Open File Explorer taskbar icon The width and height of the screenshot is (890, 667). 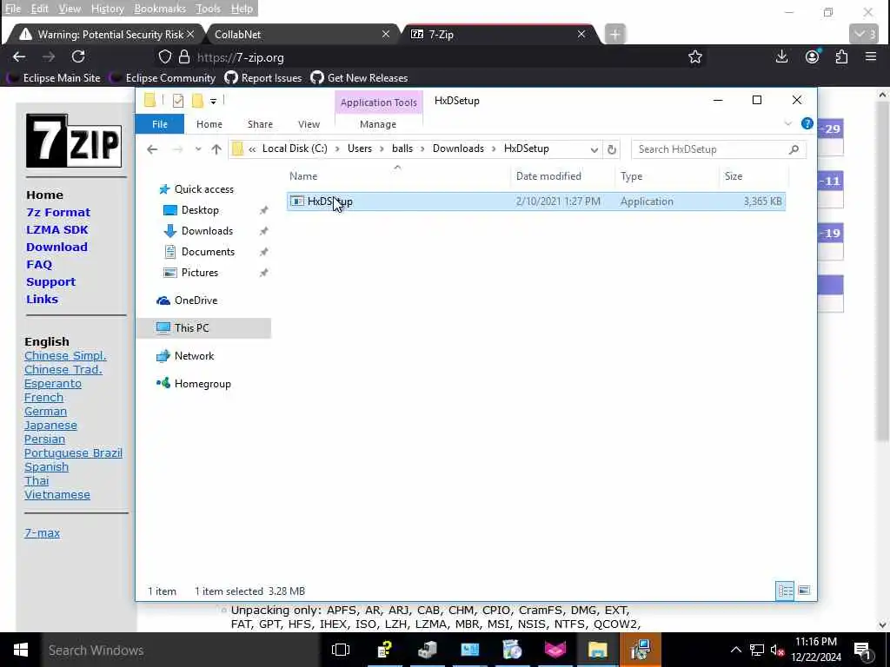[598, 650]
